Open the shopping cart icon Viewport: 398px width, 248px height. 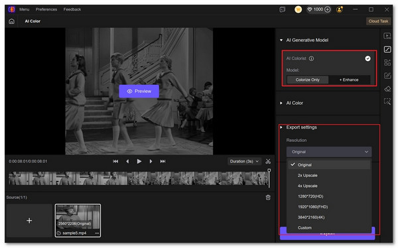coord(298,10)
